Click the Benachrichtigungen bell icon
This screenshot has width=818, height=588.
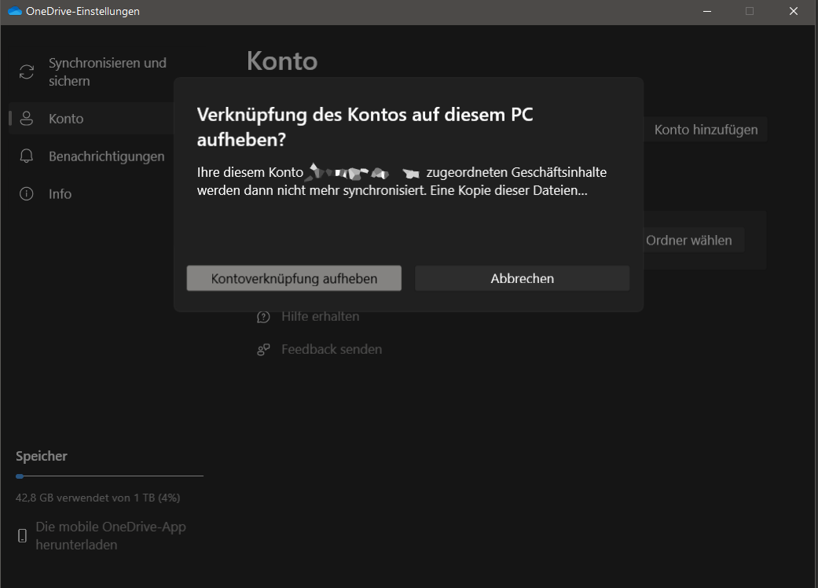27,156
